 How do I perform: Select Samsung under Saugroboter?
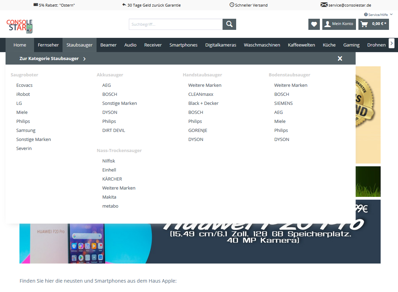[x=26, y=131]
